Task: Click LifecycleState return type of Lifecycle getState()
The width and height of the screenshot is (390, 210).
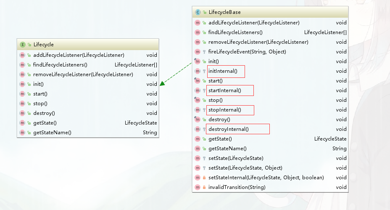Action: 141,123
